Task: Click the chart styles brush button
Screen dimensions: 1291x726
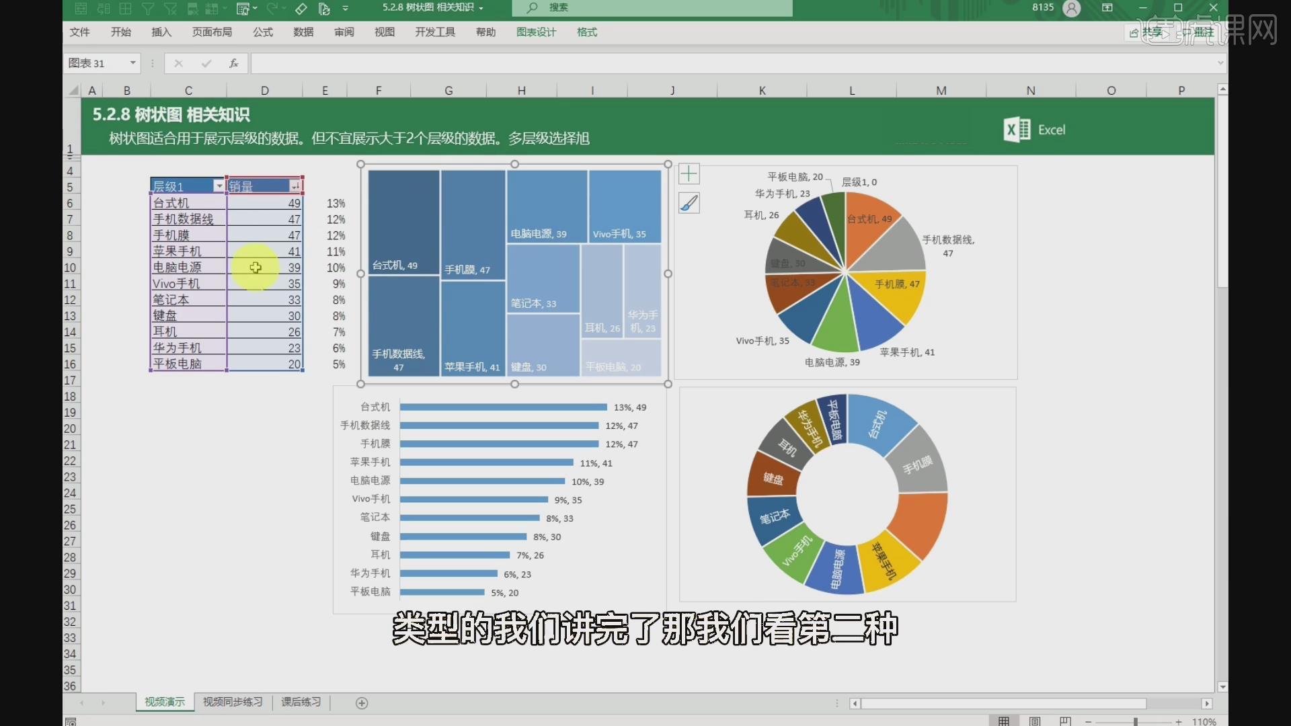Action: pyautogui.click(x=689, y=203)
